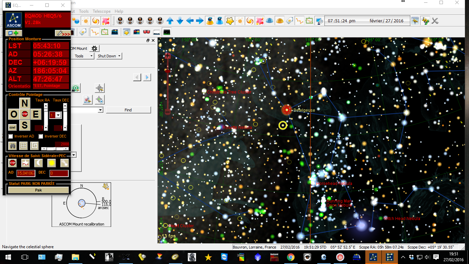Expand EQMOD panel with wrench arrows button
The width and height of the screenshot is (469, 264).
[x=62, y=33]
